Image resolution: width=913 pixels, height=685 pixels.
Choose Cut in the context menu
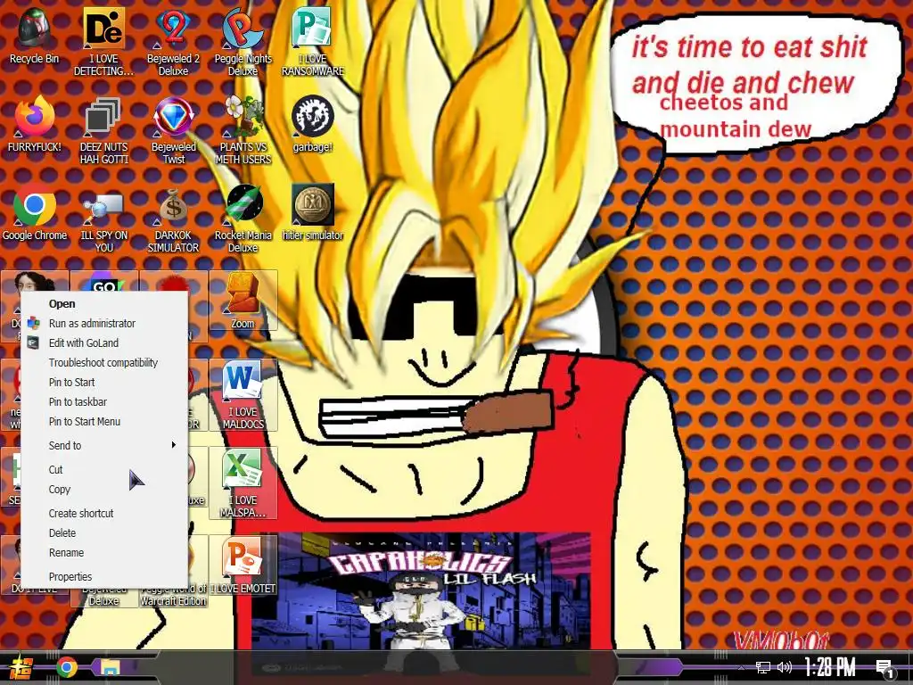pyautogui.click(x=104, y=469)
